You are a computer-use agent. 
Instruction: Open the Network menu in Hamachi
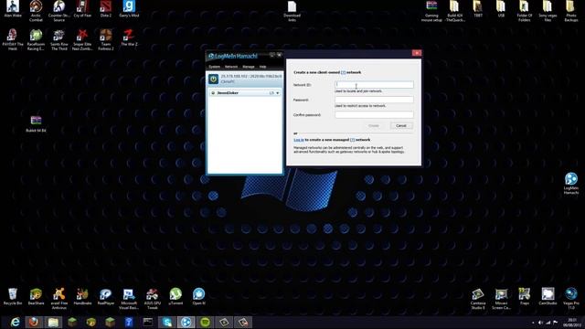coord(231,67)
